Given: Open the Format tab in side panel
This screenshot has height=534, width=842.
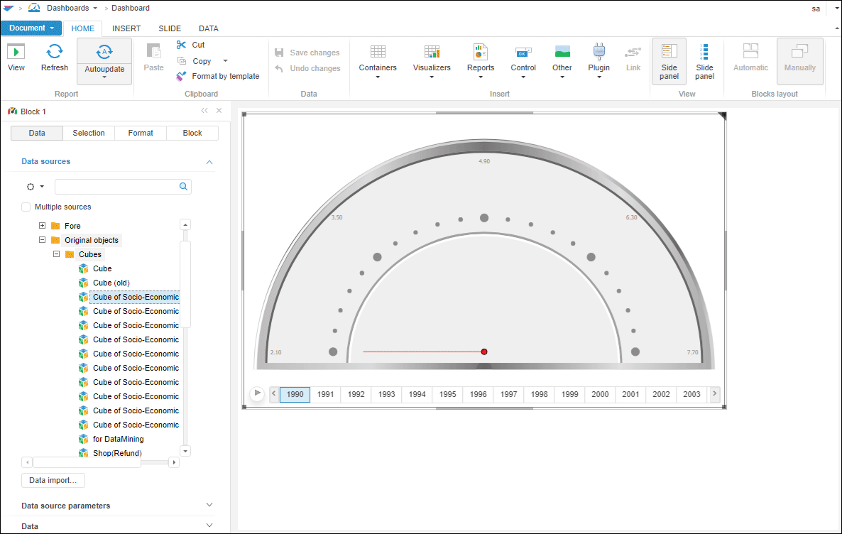Looking at the screenshot, I should click(x=141, y=133).
